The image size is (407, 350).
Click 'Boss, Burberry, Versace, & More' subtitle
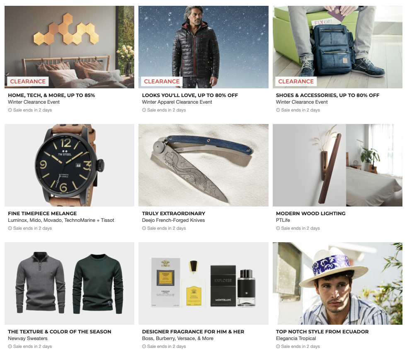[178, 338]
